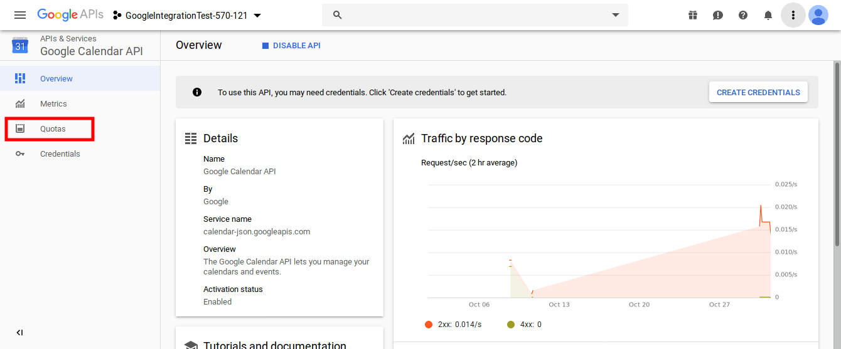This screenshot has width=841, height=349.
Task: Toggle the 4xx series legend item
Action: (x=524, y=325)
